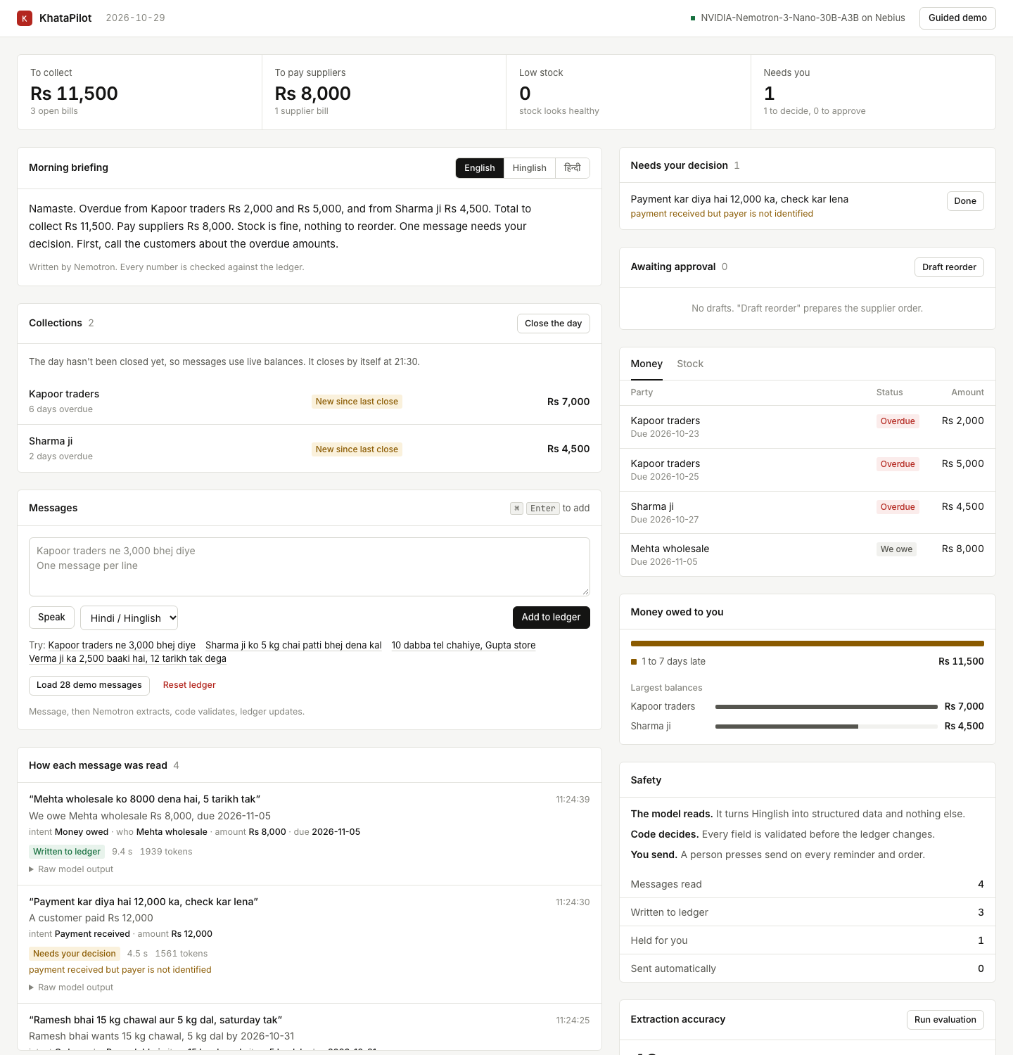Focus the message input text area
Viewport: 1013px width, 1055px height.
coord(310,567)
